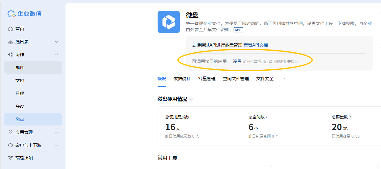The width and height of the screenshot is (381, 169).
Task: Click the 可调用接口的应用 label
Action: pos(209,61)
